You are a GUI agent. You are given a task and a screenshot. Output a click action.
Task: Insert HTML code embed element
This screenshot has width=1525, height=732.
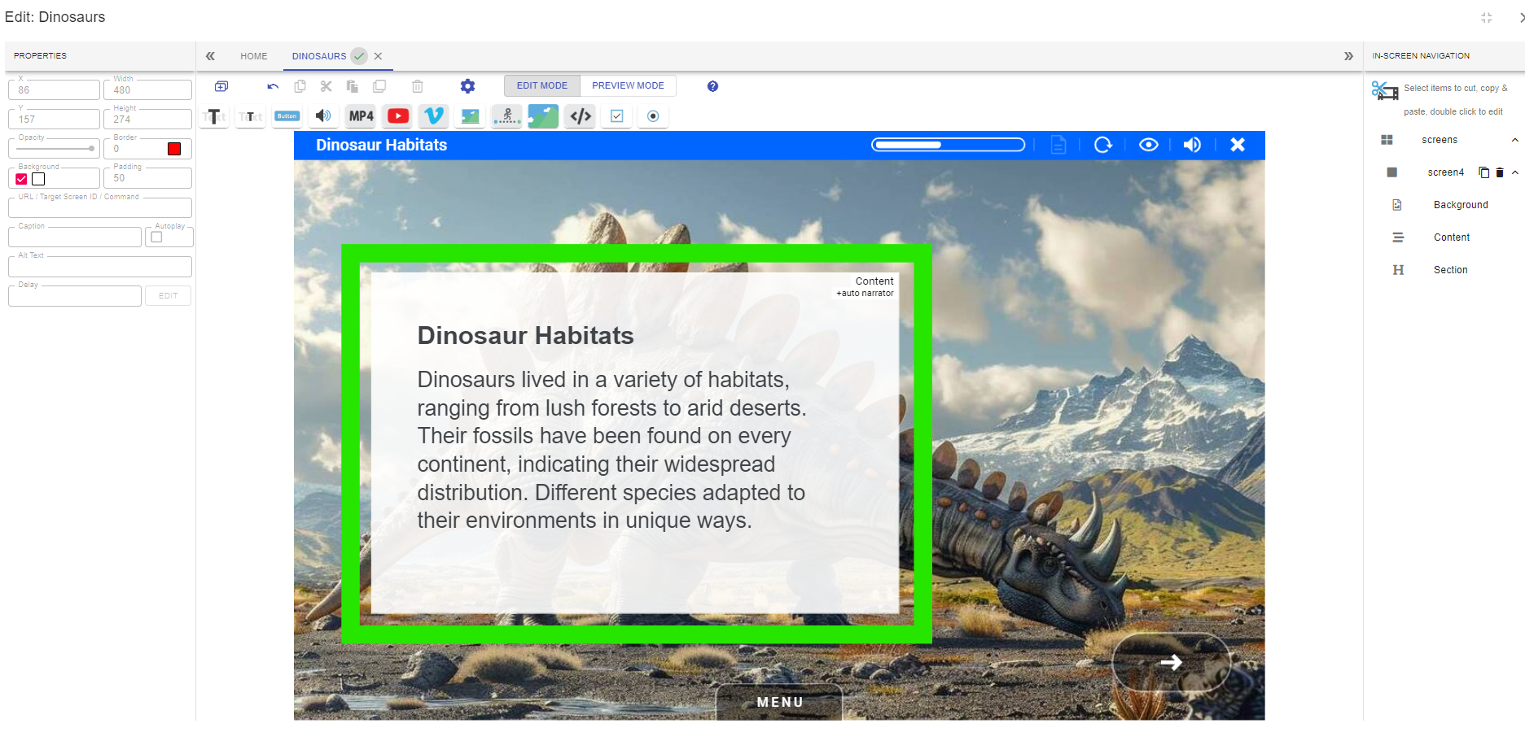[x=581, y=116]
